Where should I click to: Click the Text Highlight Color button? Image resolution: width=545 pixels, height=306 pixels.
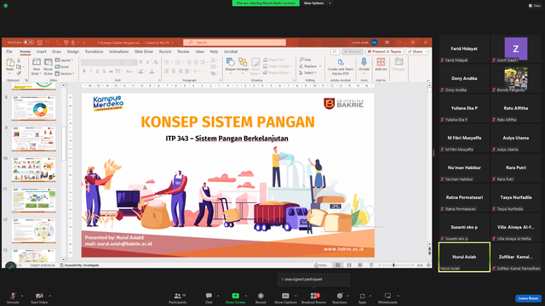click(x=141, y=71)
